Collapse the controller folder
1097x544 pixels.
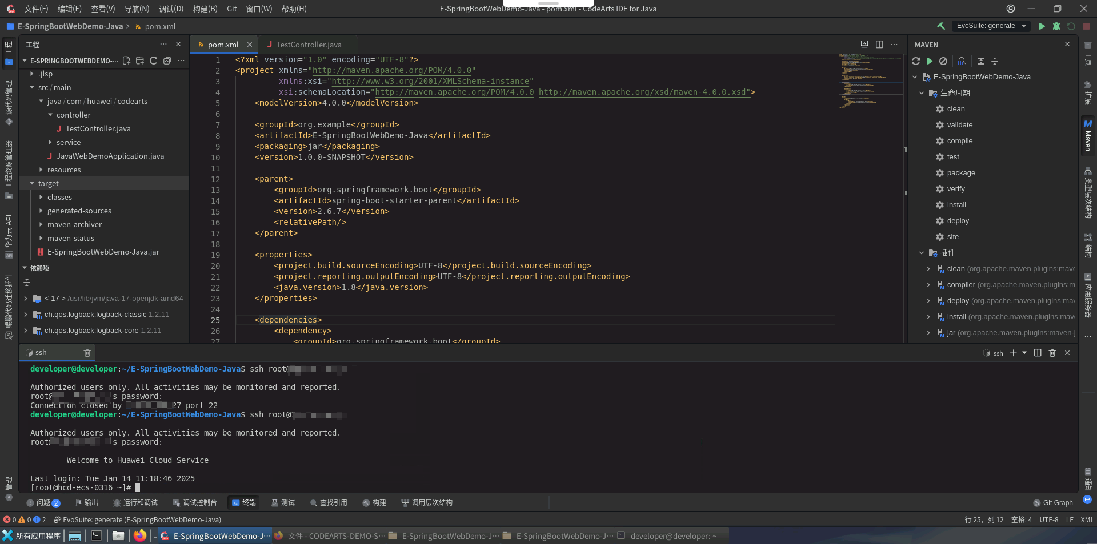pyautogui.click(x=50, y=115)
